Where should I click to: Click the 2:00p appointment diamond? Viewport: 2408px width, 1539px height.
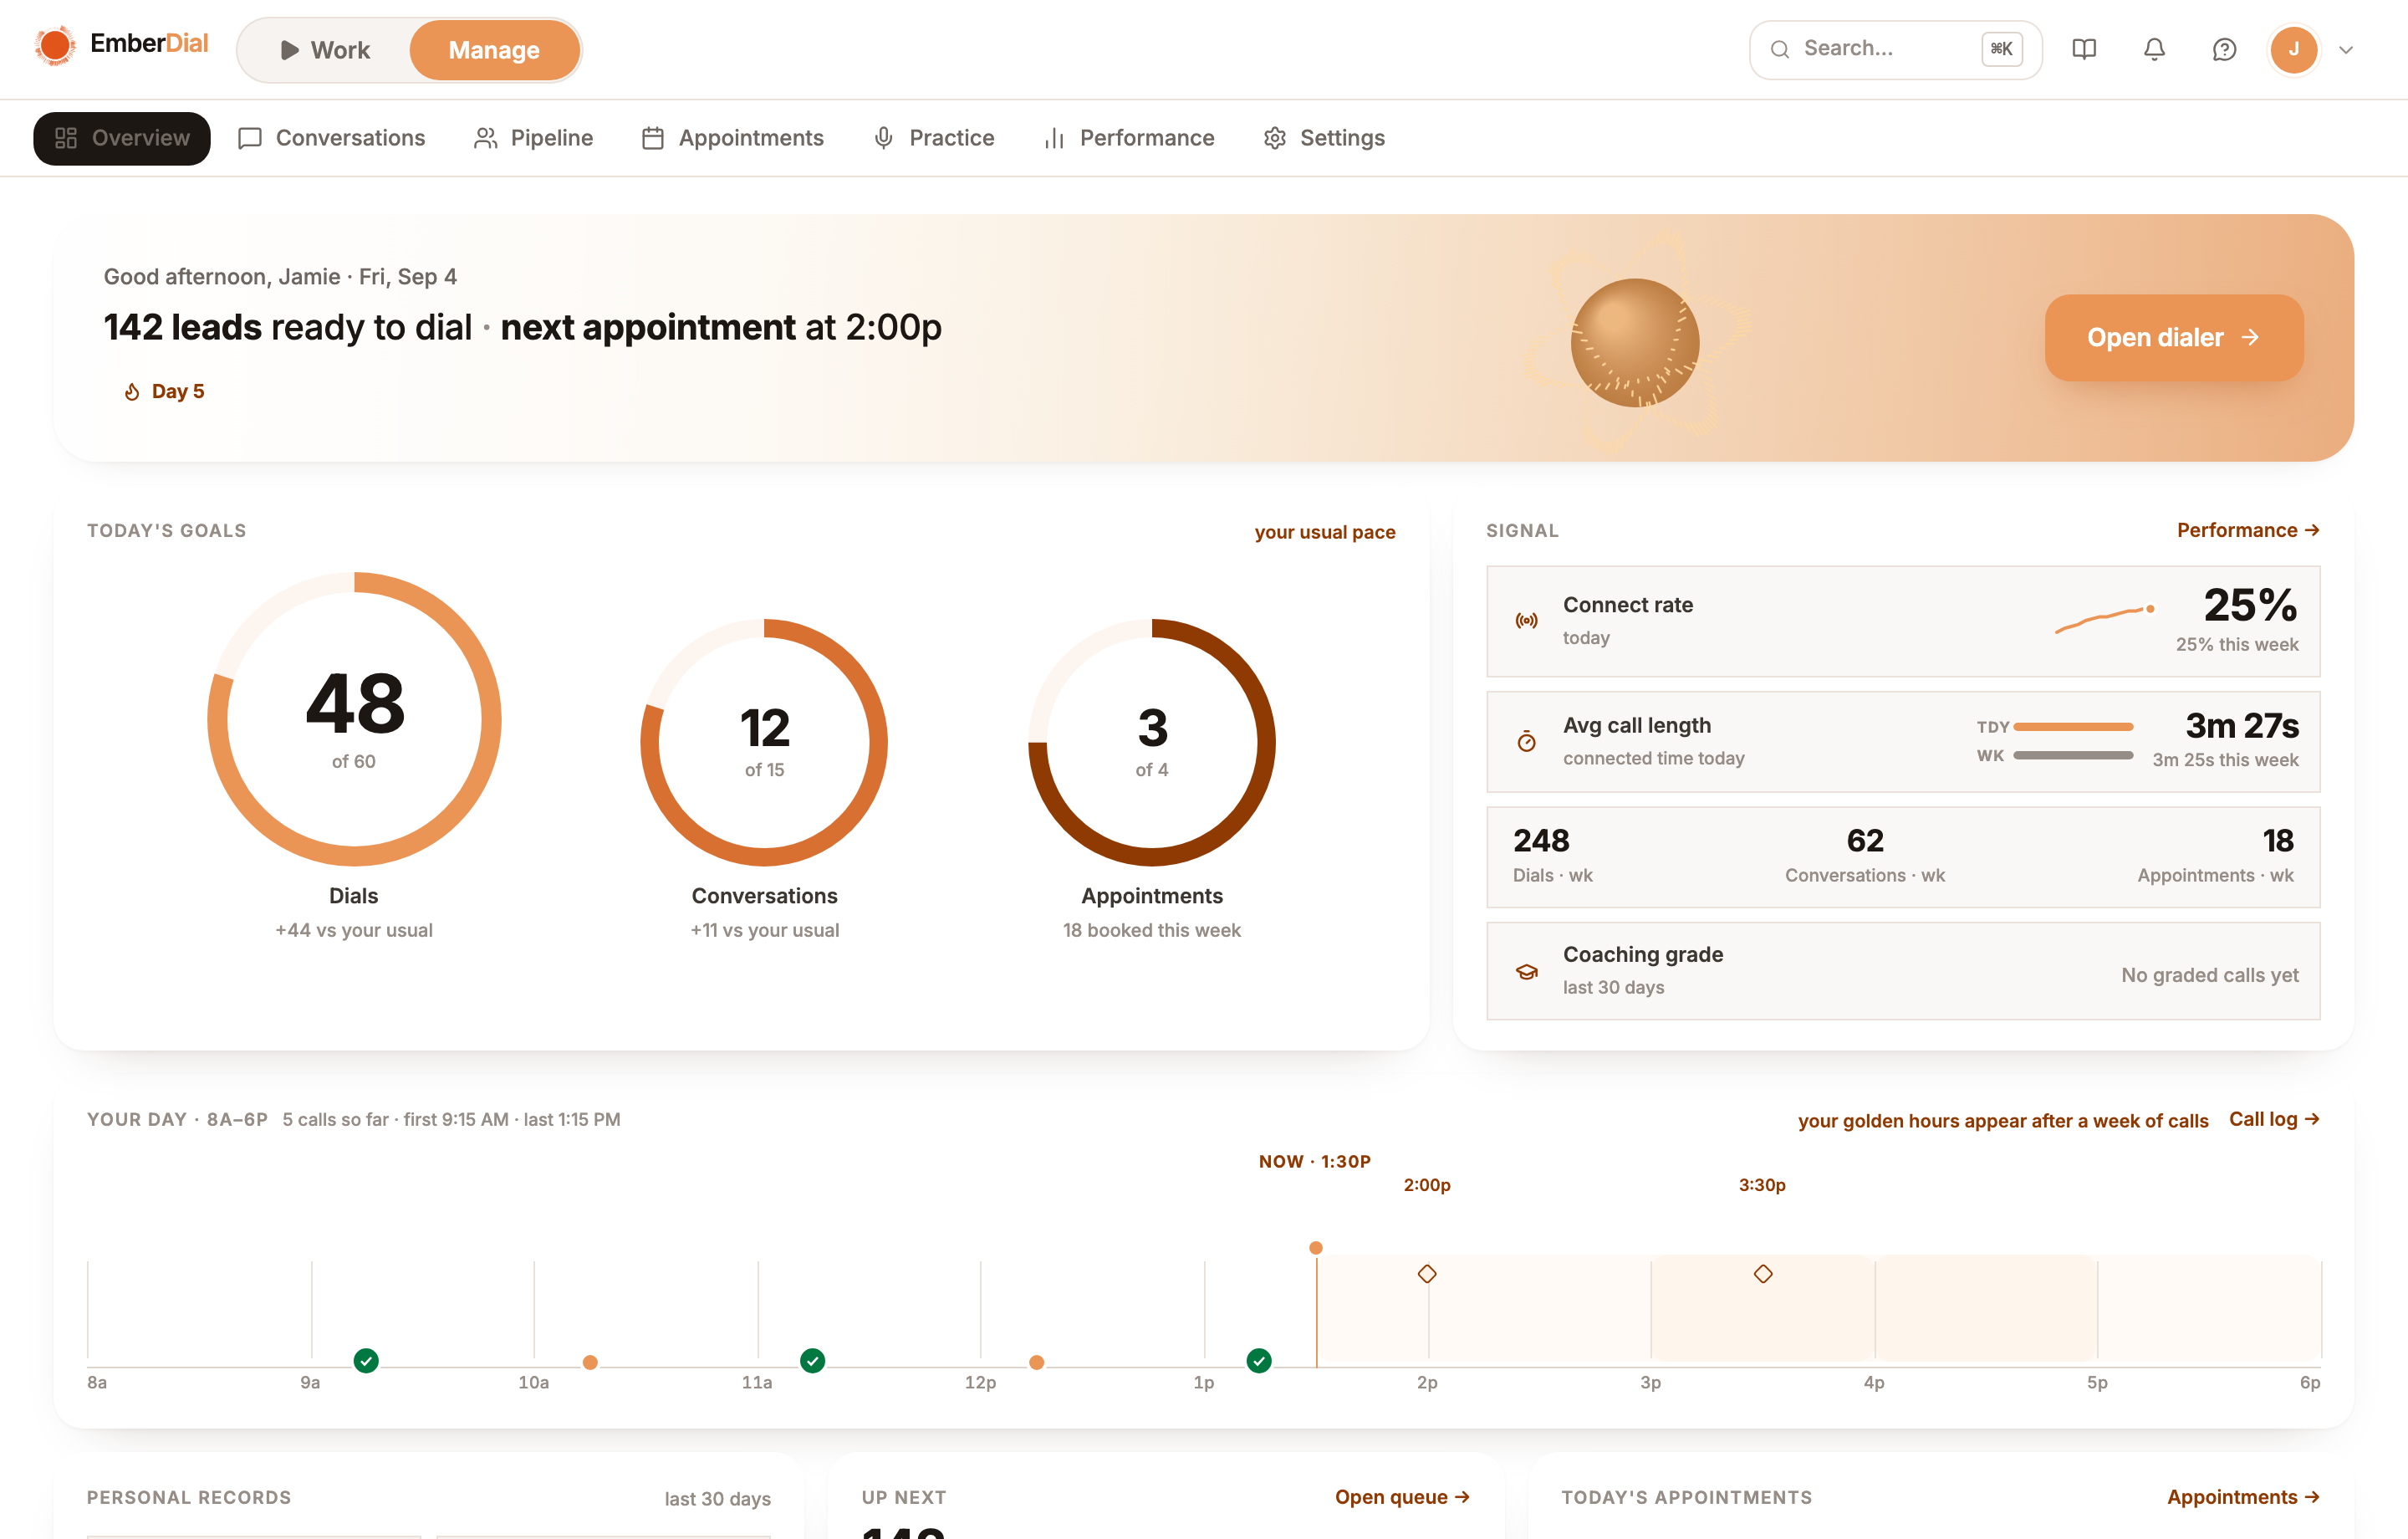(1427, 1274)
